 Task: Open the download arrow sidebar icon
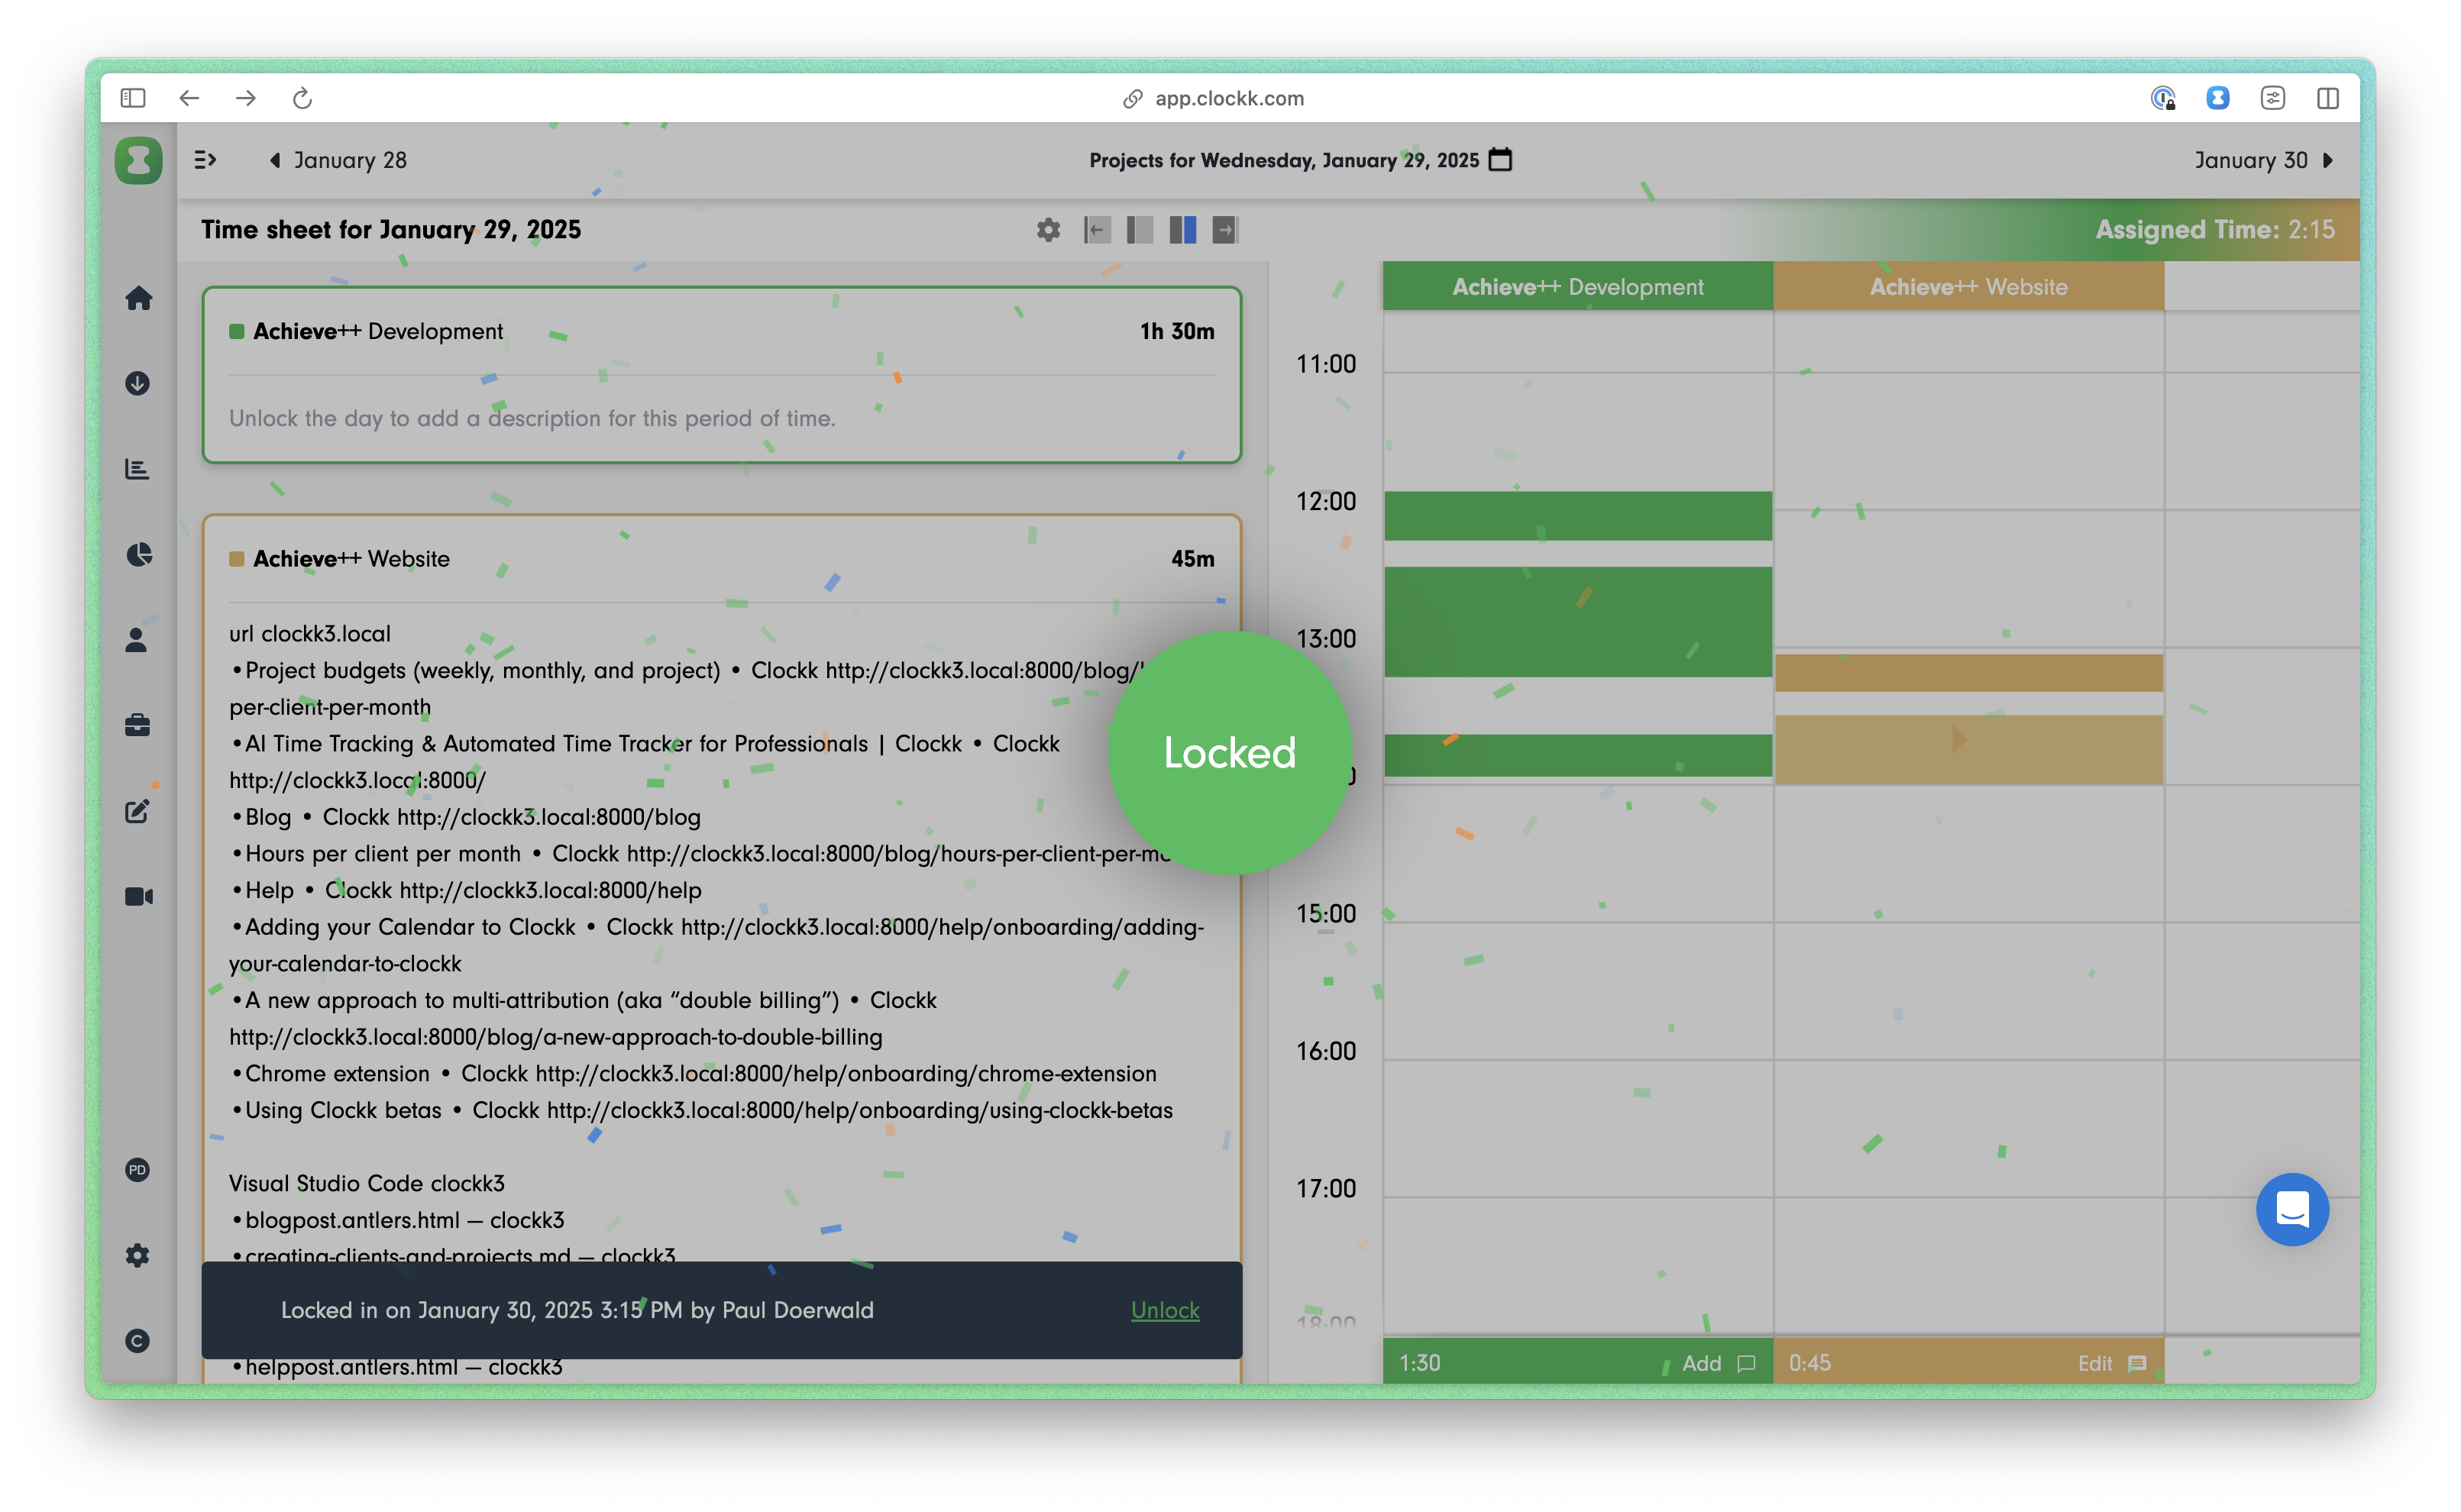(138, 383)
